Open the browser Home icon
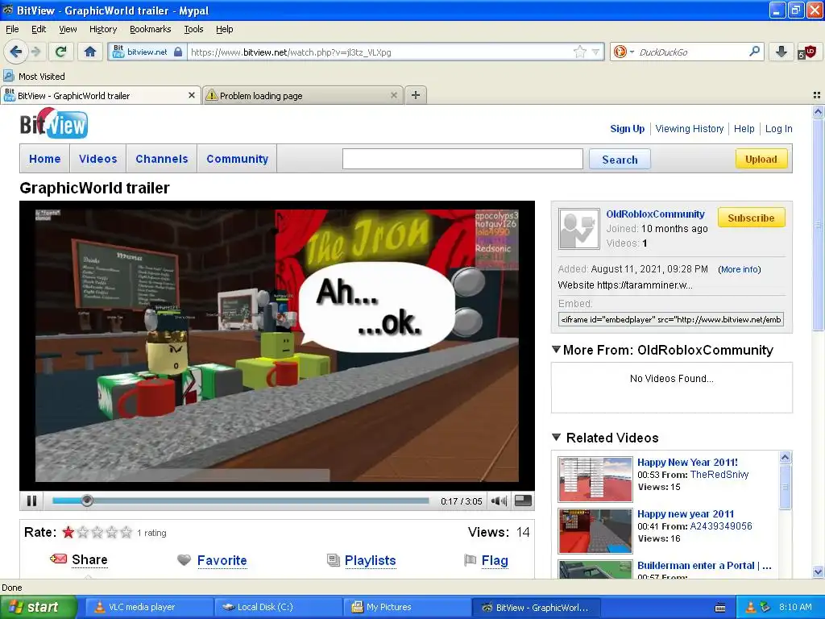Viewport: 825px width, 619px height. point(90,52)
